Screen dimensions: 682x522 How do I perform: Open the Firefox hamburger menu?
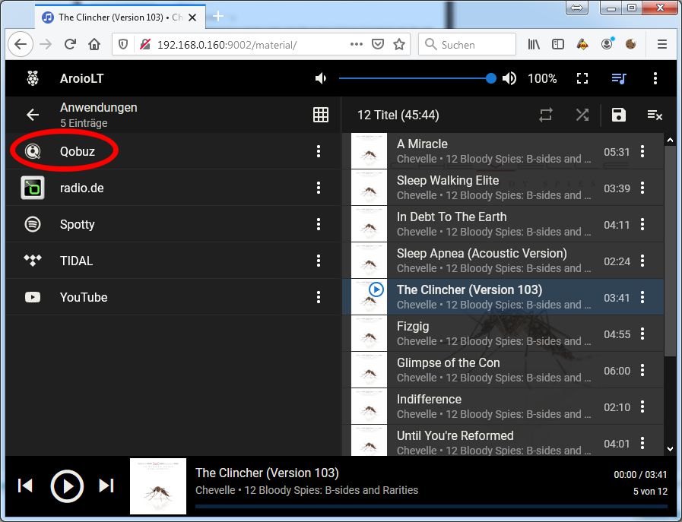pyautogui.click(x=662, y=44)
